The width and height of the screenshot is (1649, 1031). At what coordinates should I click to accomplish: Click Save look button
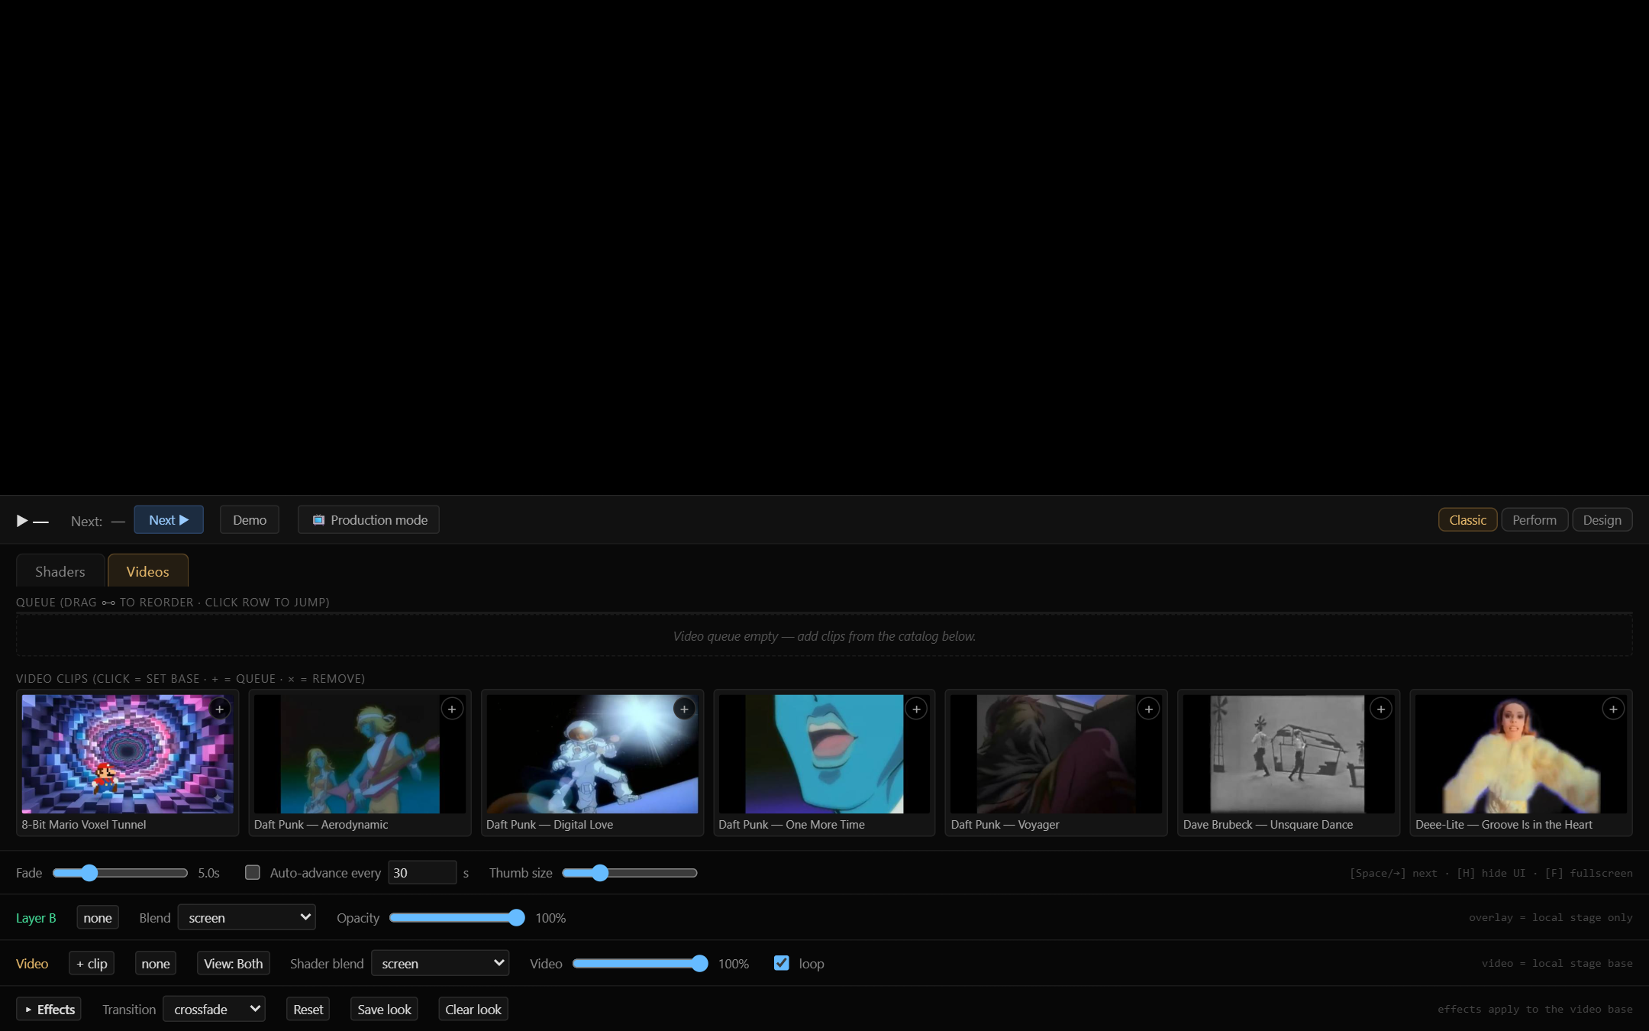(384, 1009)
